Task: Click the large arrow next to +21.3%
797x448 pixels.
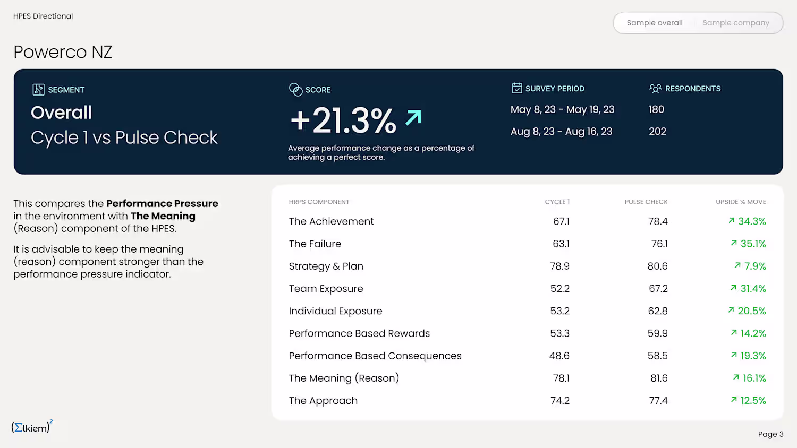Action: pos(413,117)
